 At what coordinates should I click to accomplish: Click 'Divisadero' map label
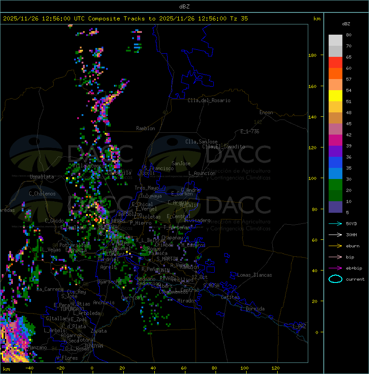(x=197, y=220)
